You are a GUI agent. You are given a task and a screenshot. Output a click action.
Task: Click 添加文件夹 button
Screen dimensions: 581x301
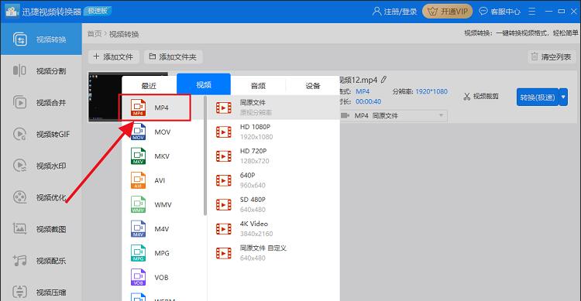click(173, 56)
